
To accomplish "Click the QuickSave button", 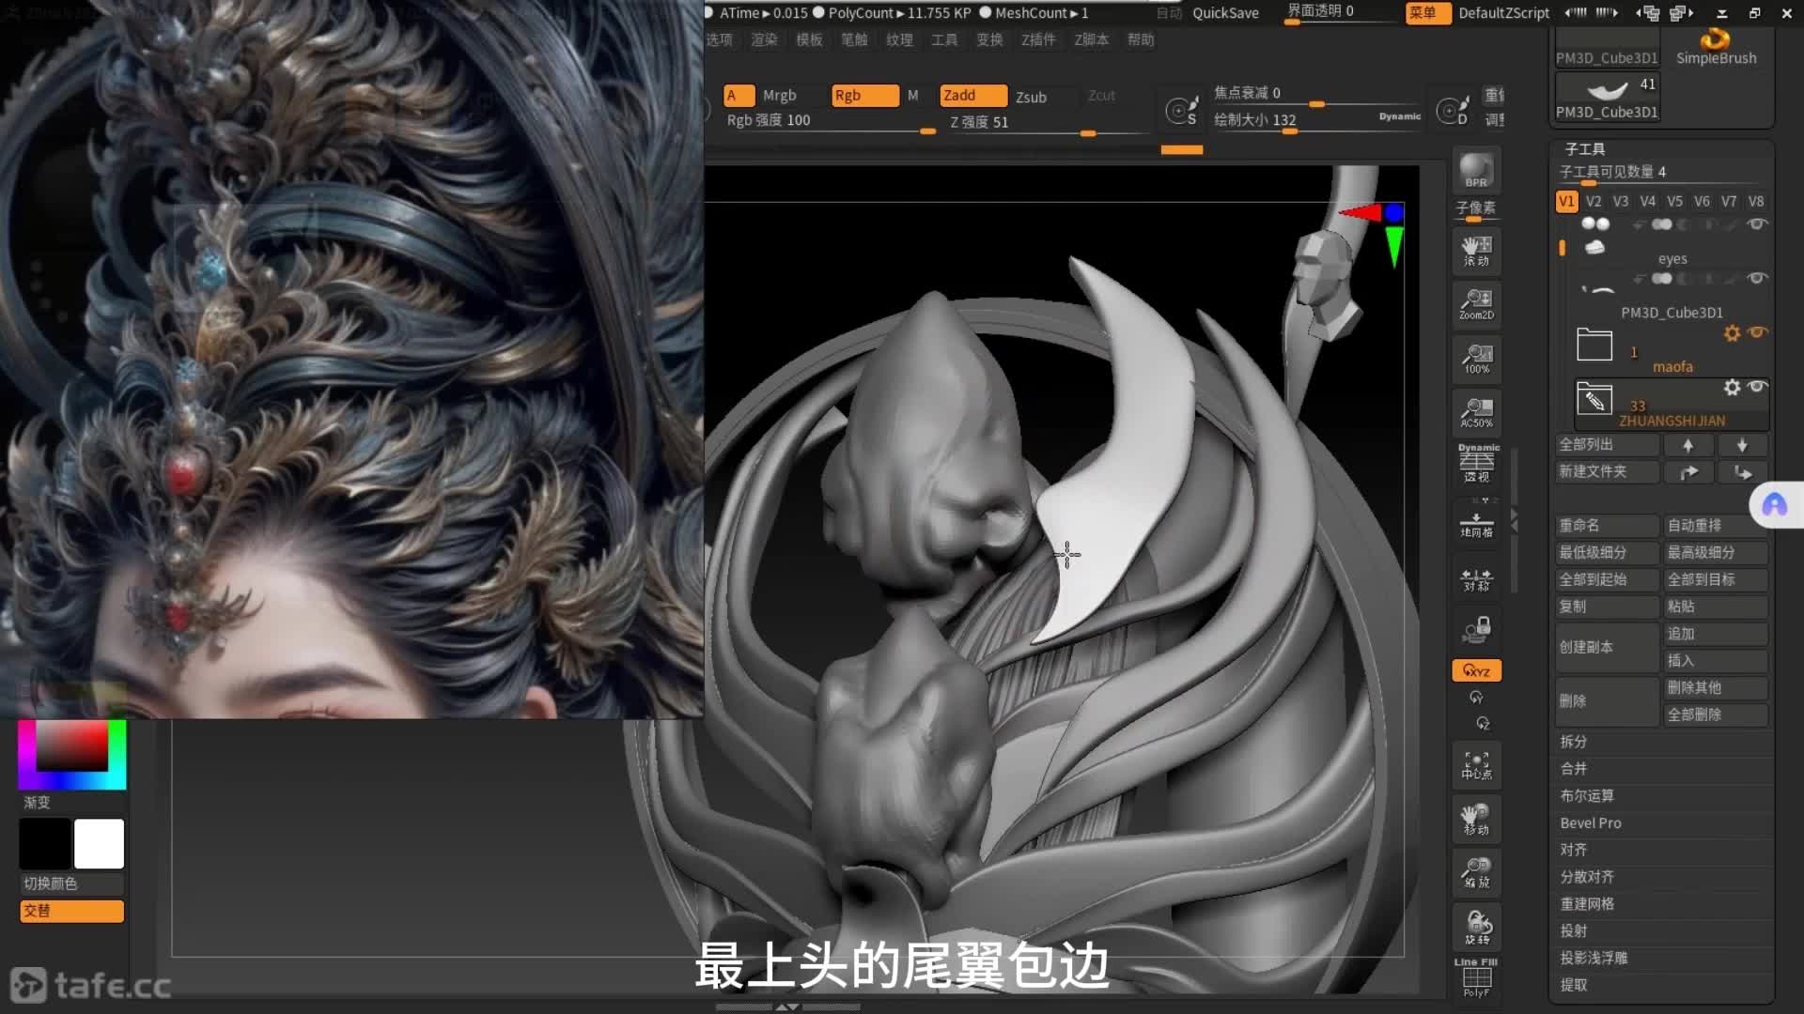I will click(1225, 13).
